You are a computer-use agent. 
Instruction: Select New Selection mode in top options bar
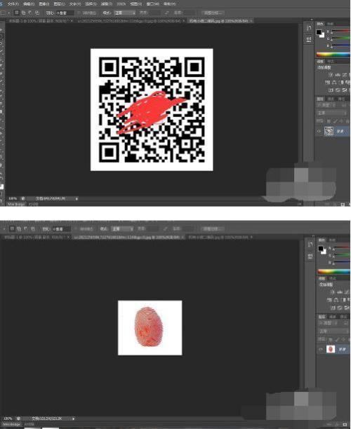click(x=17, y=13)
